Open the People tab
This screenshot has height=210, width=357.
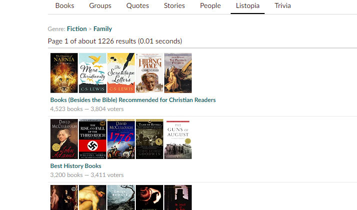210,5
